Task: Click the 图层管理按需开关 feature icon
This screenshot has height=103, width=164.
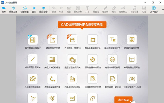Action: pyautogui.click(x=72, y=59)
